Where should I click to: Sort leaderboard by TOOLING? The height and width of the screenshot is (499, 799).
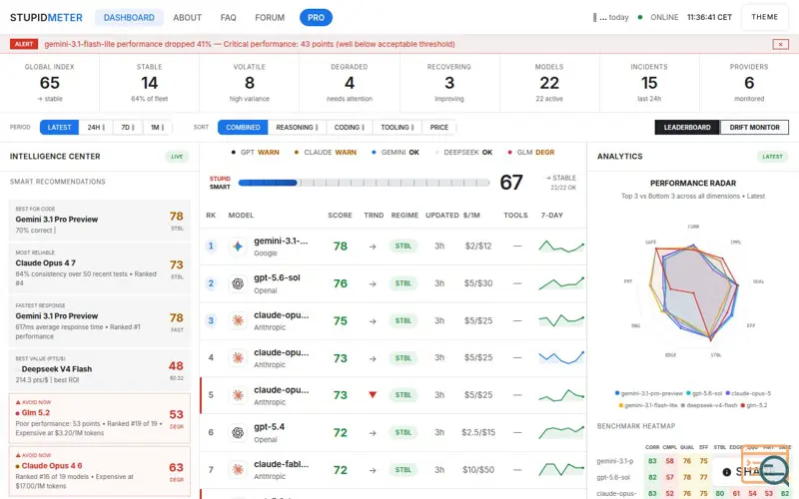pos(398,128)
